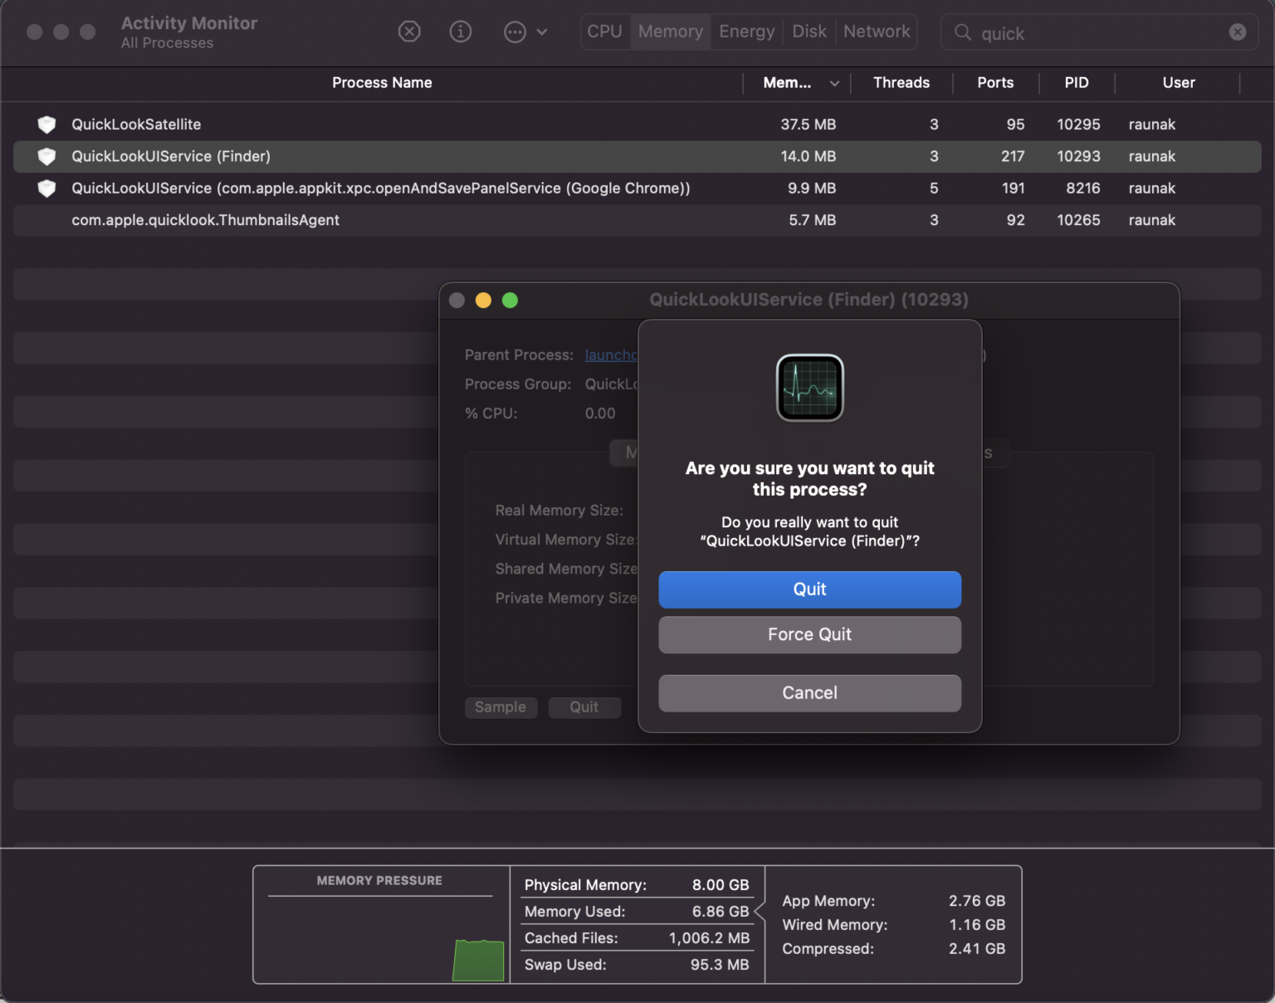This screenshot has height=1003, width=1275.
Task: Confirm with the blue Quit button
Action: click(x=809, y=590)
